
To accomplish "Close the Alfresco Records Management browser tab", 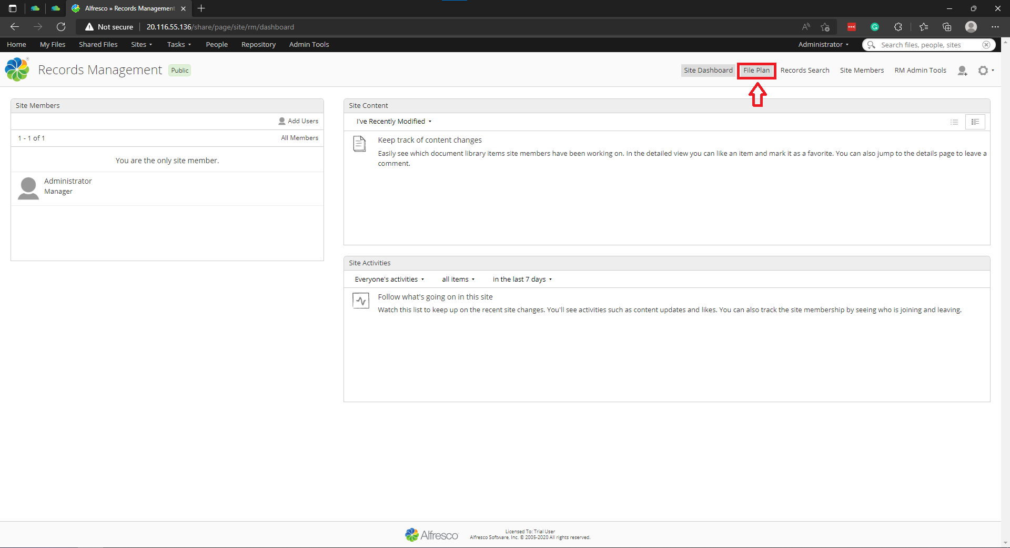I will coord(183,8).
